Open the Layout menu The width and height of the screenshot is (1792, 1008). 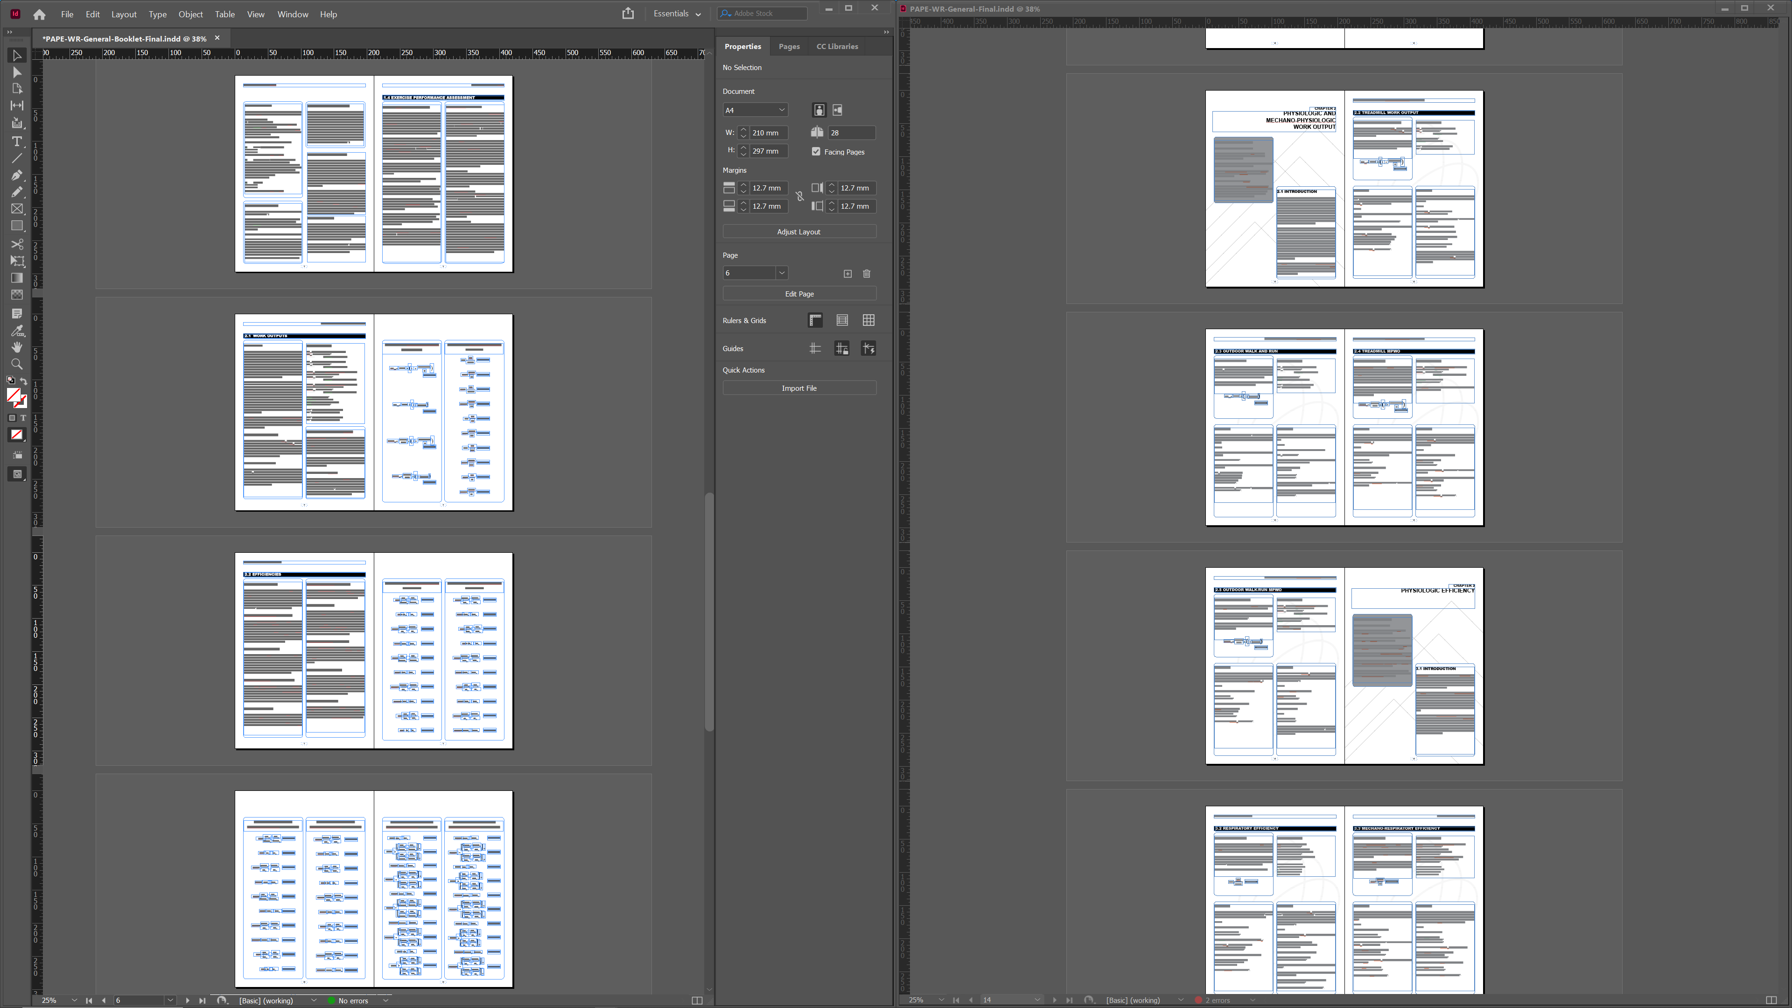[x=124, y=14]
